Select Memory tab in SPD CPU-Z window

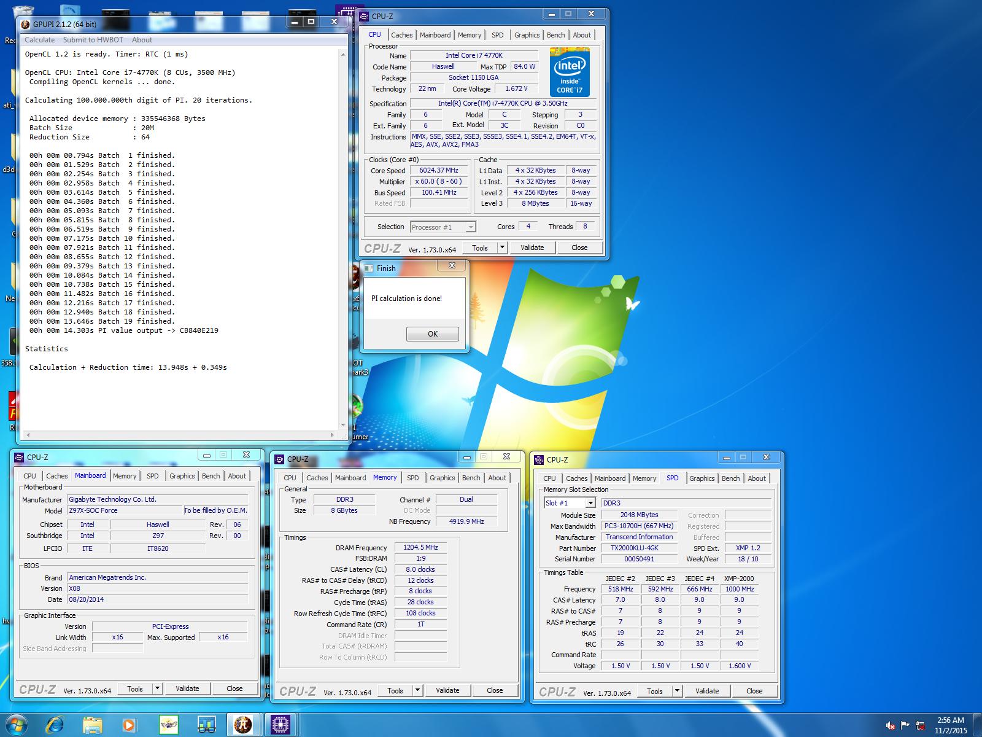click(644, 478)
